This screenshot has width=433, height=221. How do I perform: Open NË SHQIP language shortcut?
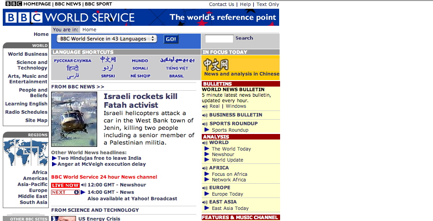(x=140, y=76)
